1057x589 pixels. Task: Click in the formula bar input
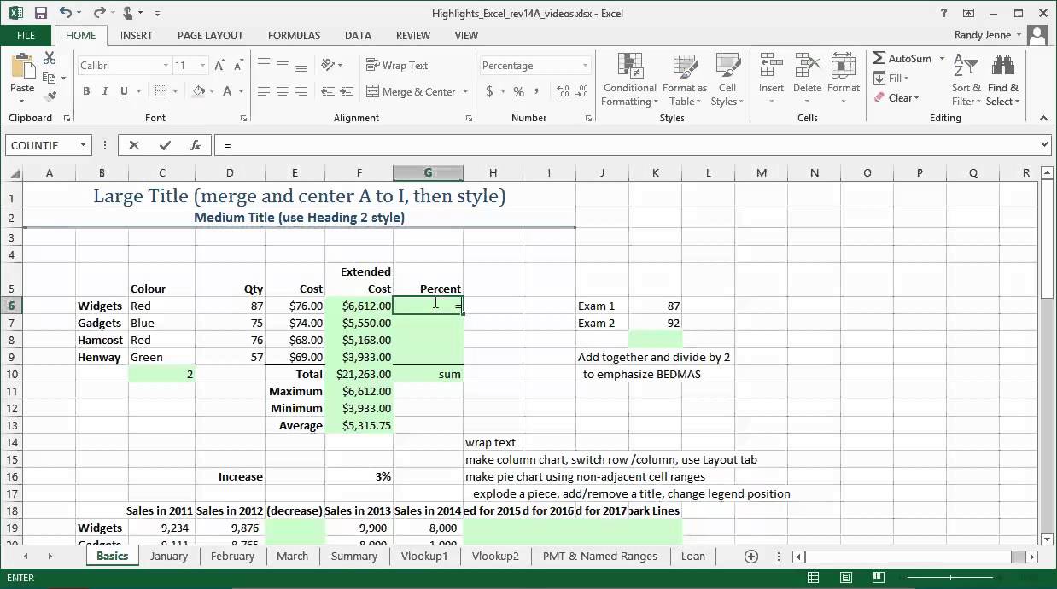628,145
